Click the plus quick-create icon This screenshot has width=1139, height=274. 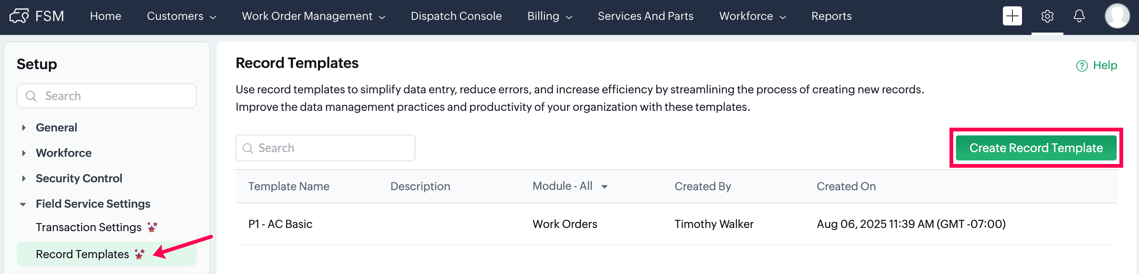click(1012, 16)
